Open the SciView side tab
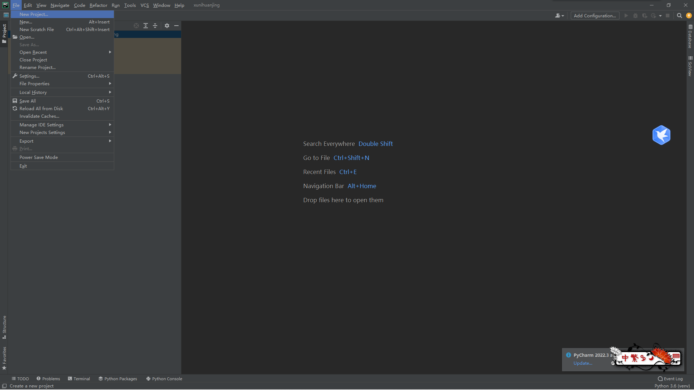 click(x=690, y=66)
